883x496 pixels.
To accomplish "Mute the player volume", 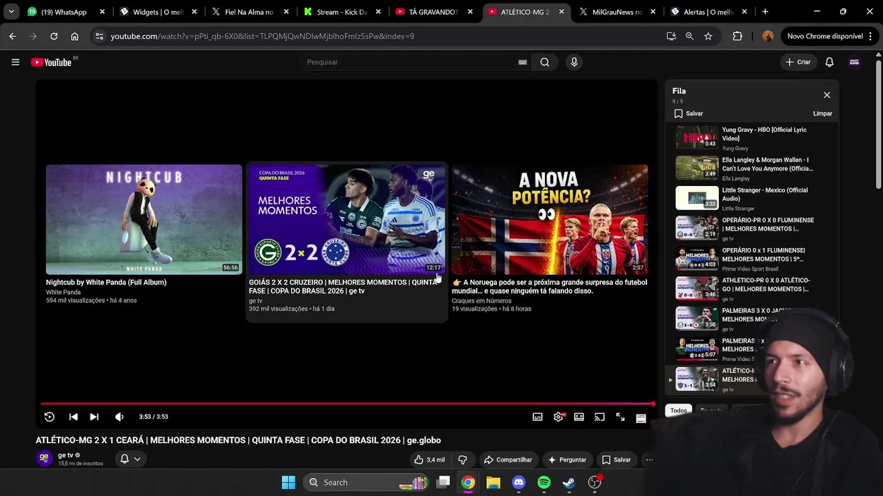I will [119, 417].
